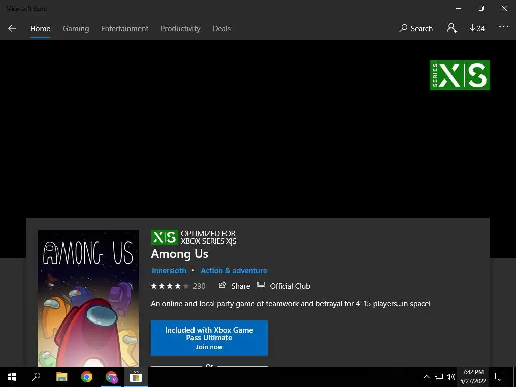Open the notification center icon
Image resolution: width=516 pixels, height=387 pixels.
(499, 377)
